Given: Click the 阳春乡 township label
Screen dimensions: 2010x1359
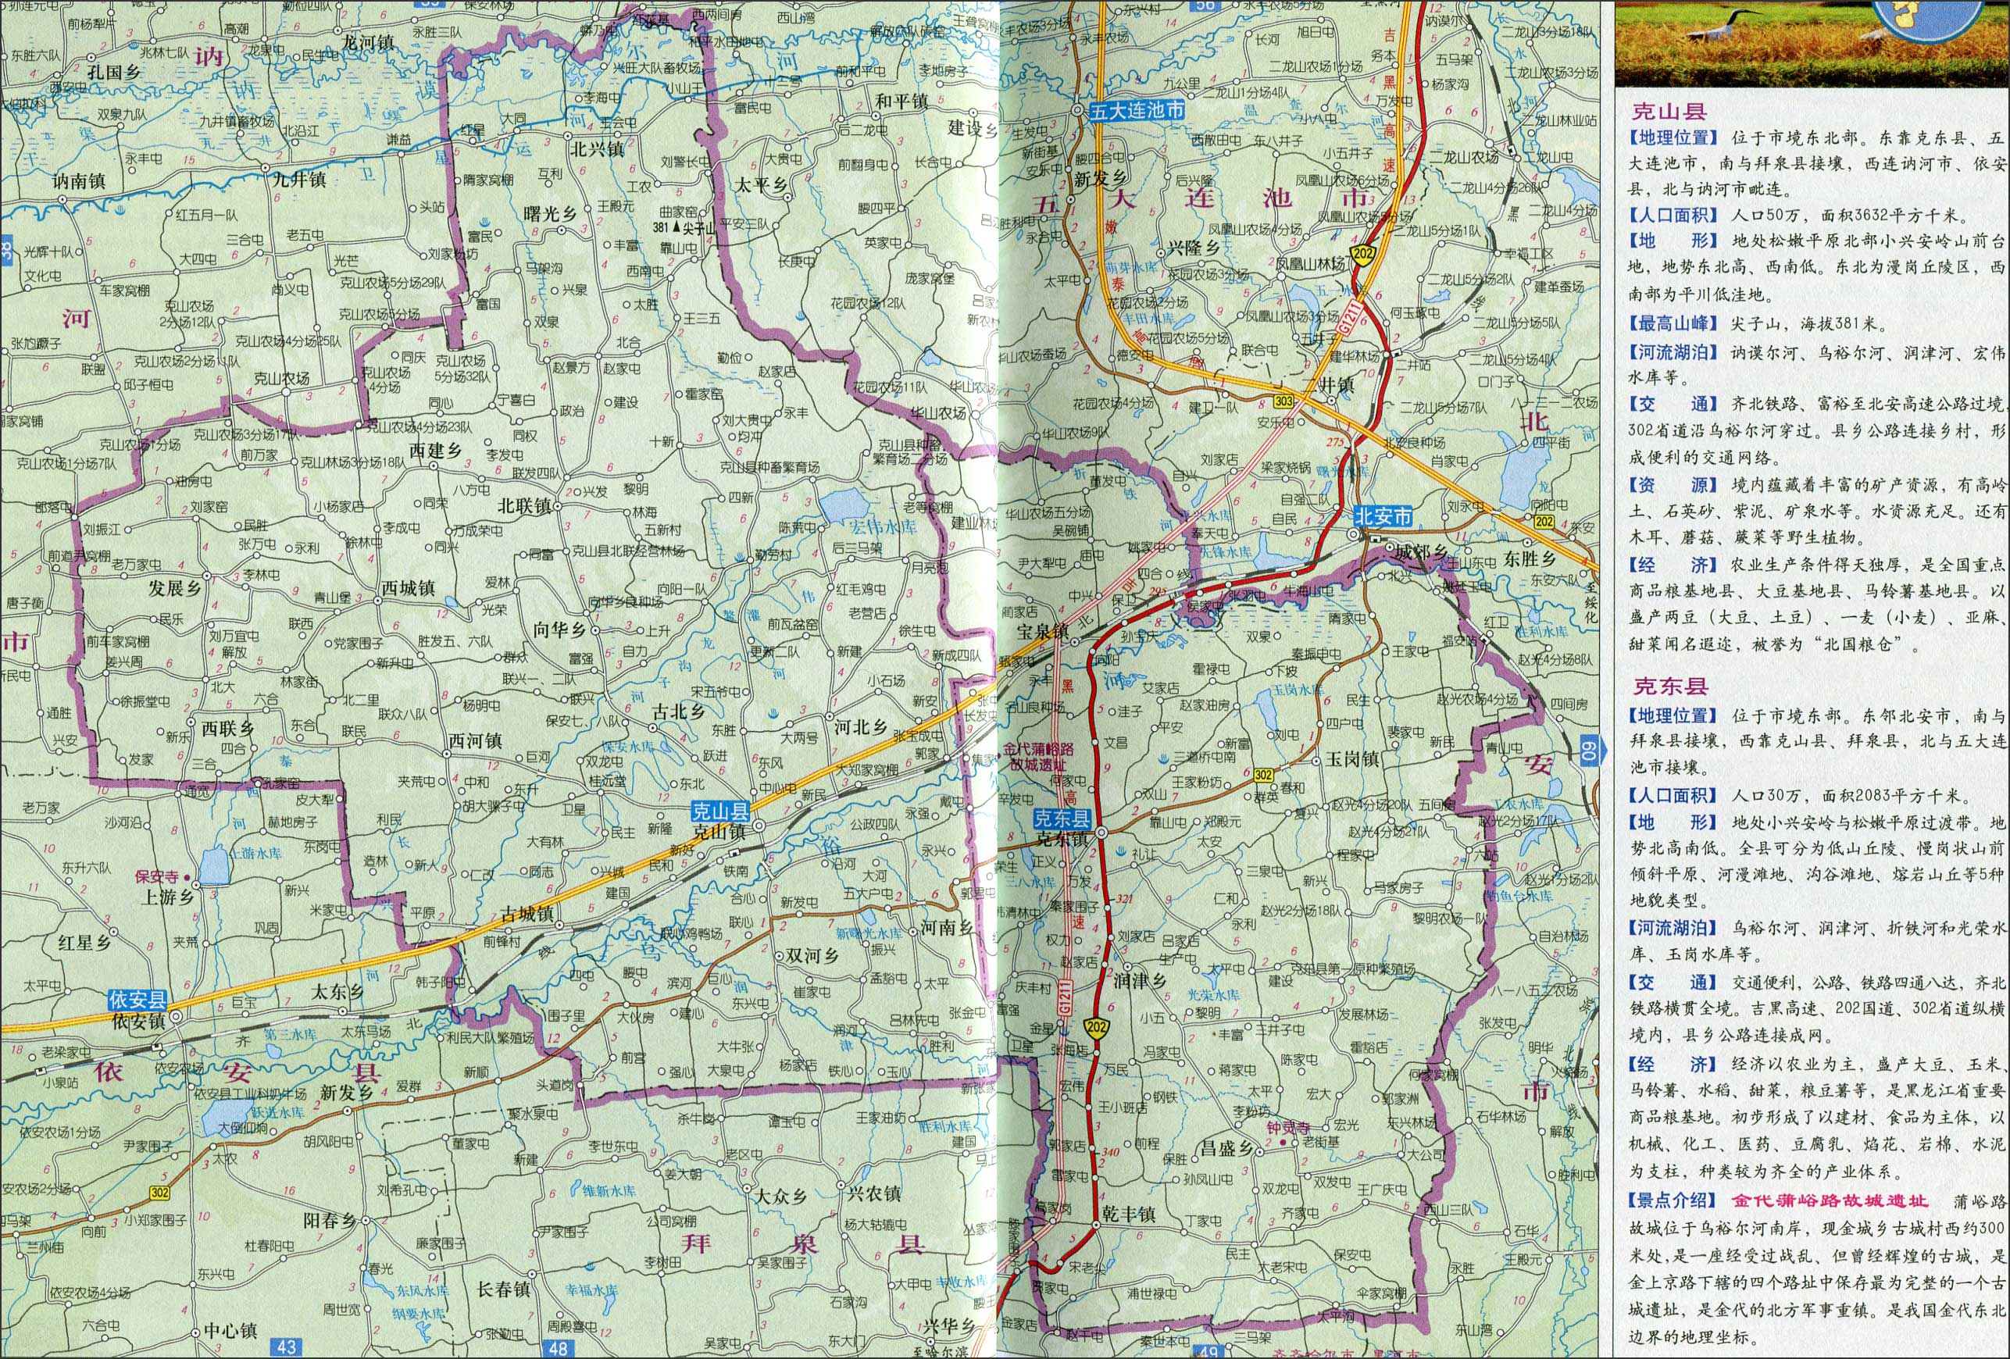Looking at the screenshot, I should tap(330, 1221).
